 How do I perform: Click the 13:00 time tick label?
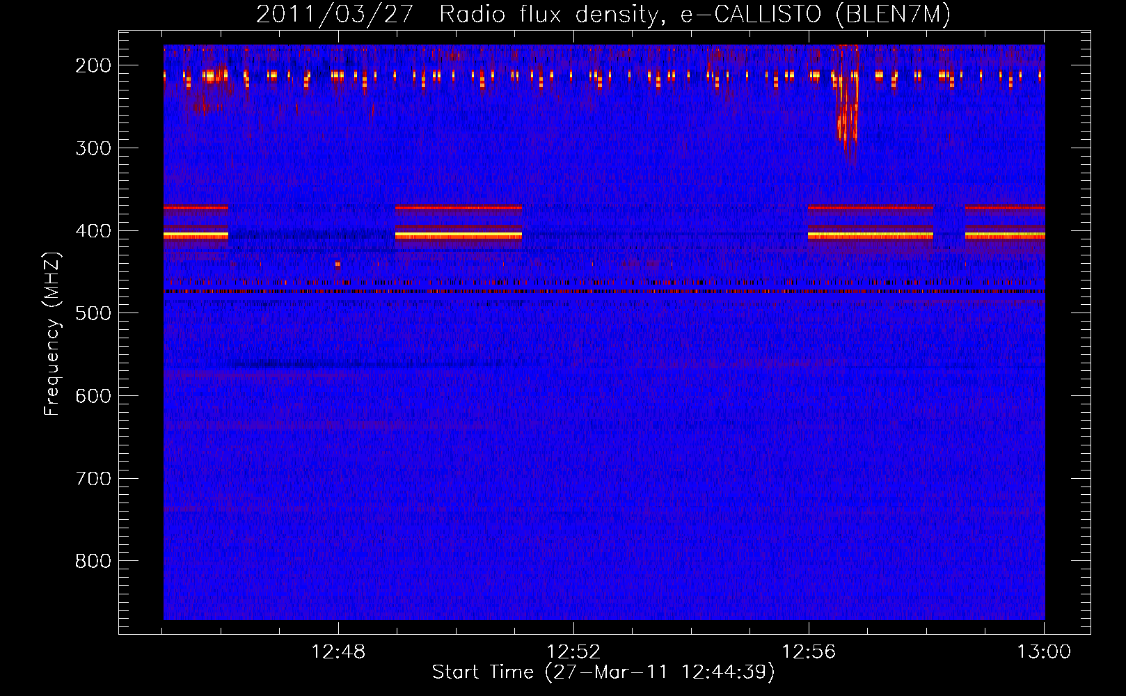1044,652
